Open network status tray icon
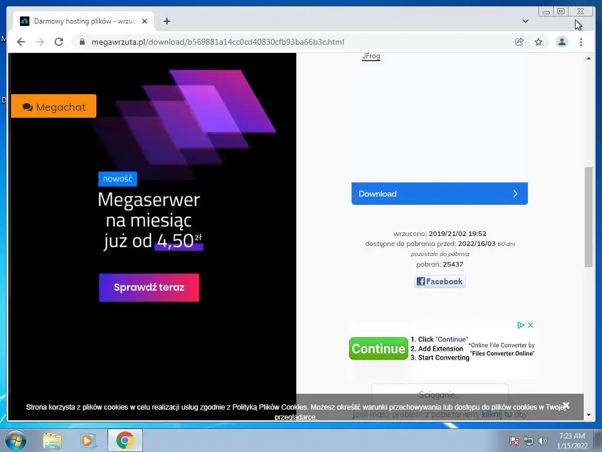The height and width of the screenshot is (452, 602). [x=529, y=441]
